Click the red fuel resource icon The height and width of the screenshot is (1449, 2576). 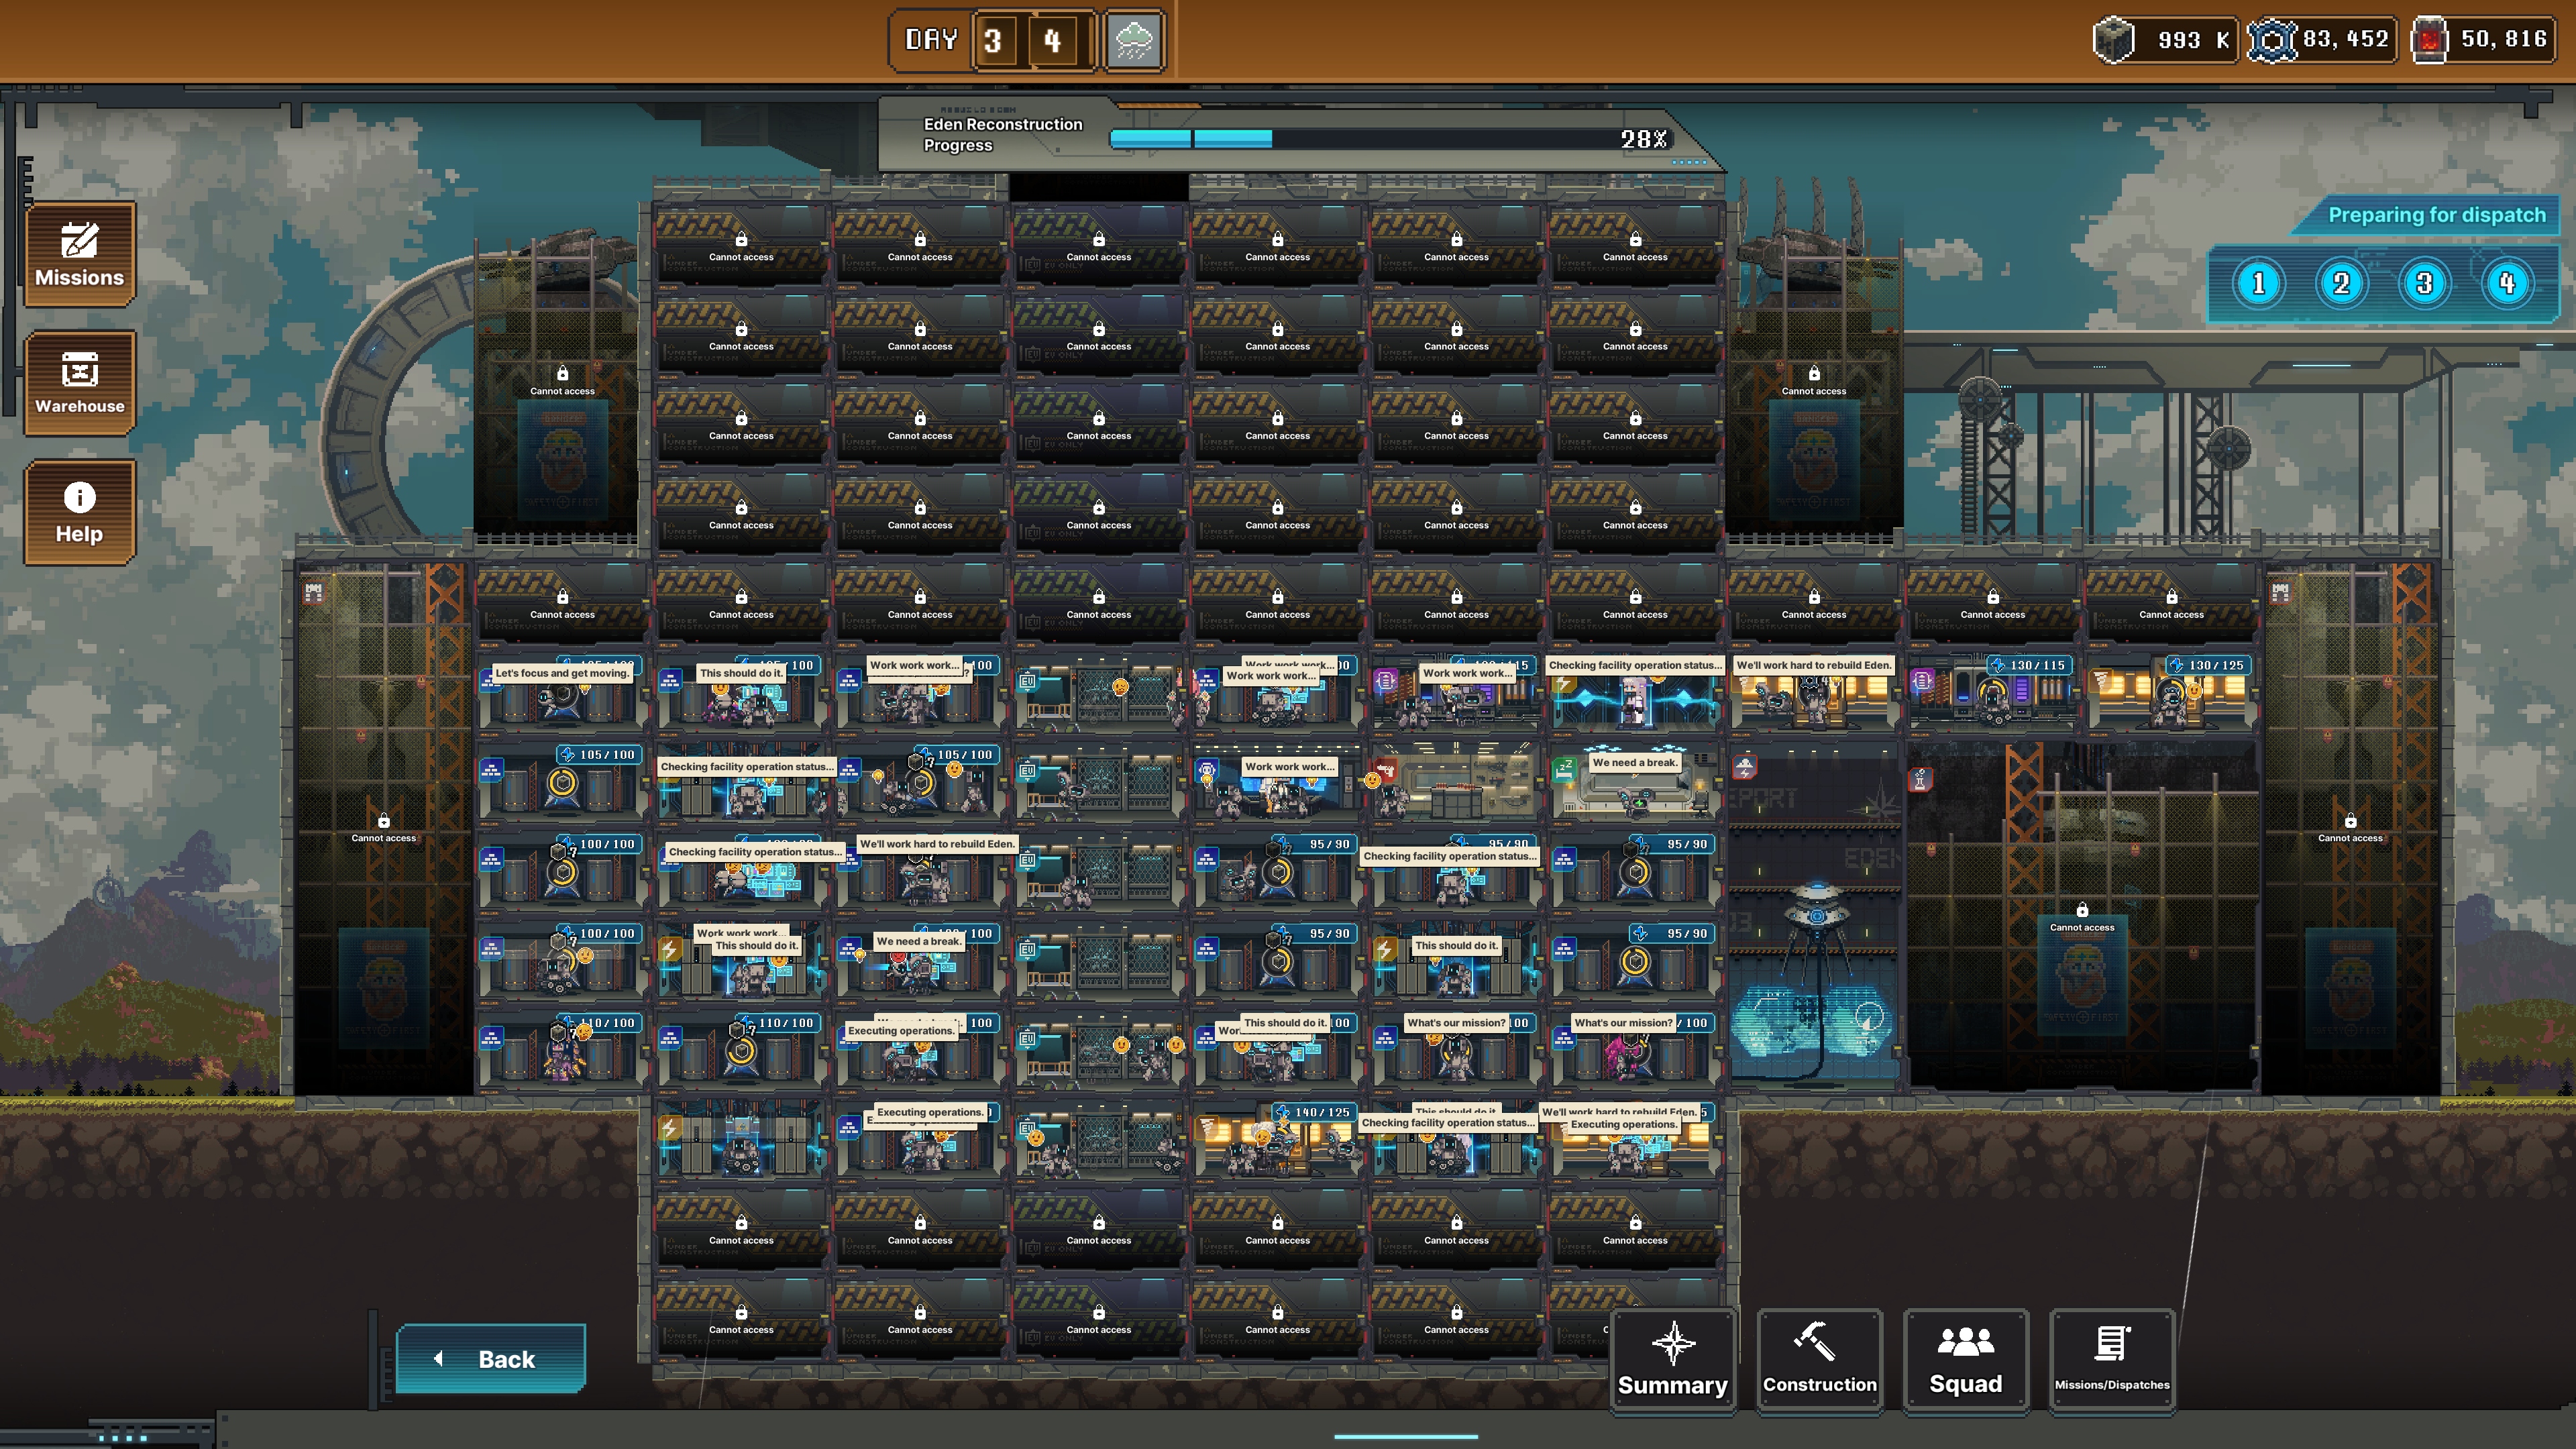coord(2429,40)
